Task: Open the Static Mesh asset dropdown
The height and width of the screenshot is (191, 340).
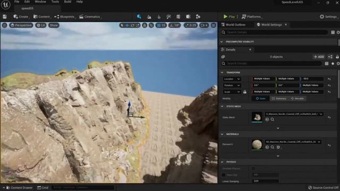Action: point(294,114)
